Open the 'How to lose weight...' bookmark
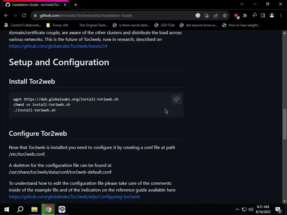The width and height of the screenshot is (287, 215). (241, 25)
